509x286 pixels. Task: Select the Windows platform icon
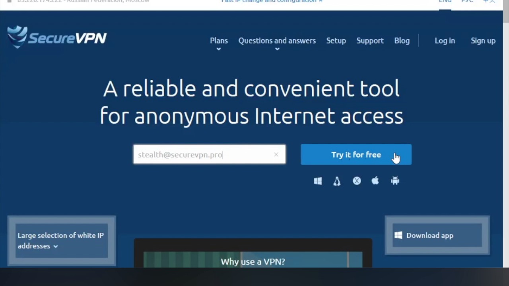pyautogui.click(x=318, y=181)
